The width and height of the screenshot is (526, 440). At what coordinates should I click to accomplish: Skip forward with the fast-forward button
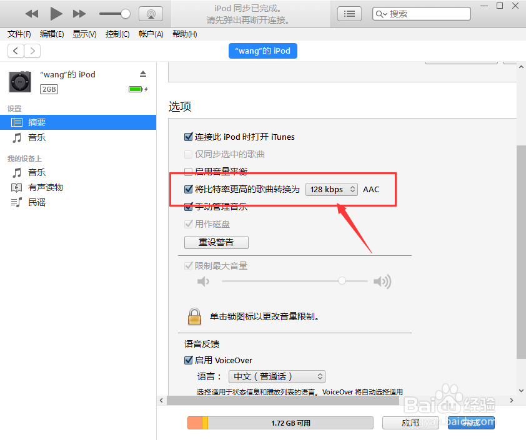(79, 14)
